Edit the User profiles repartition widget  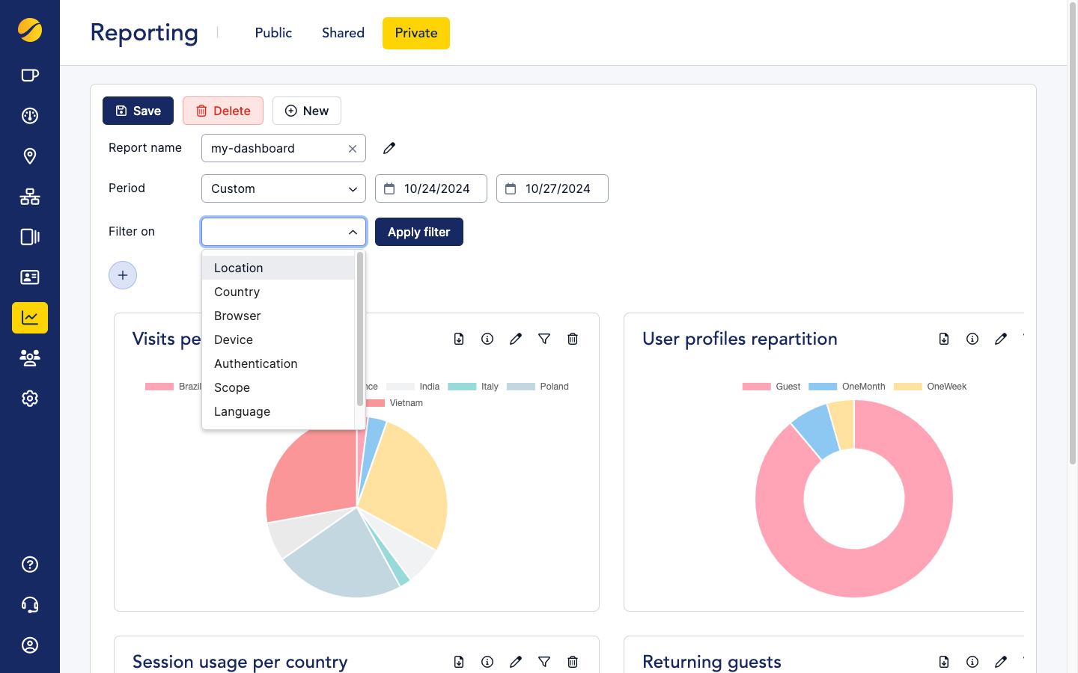(x=1001, y=339)
